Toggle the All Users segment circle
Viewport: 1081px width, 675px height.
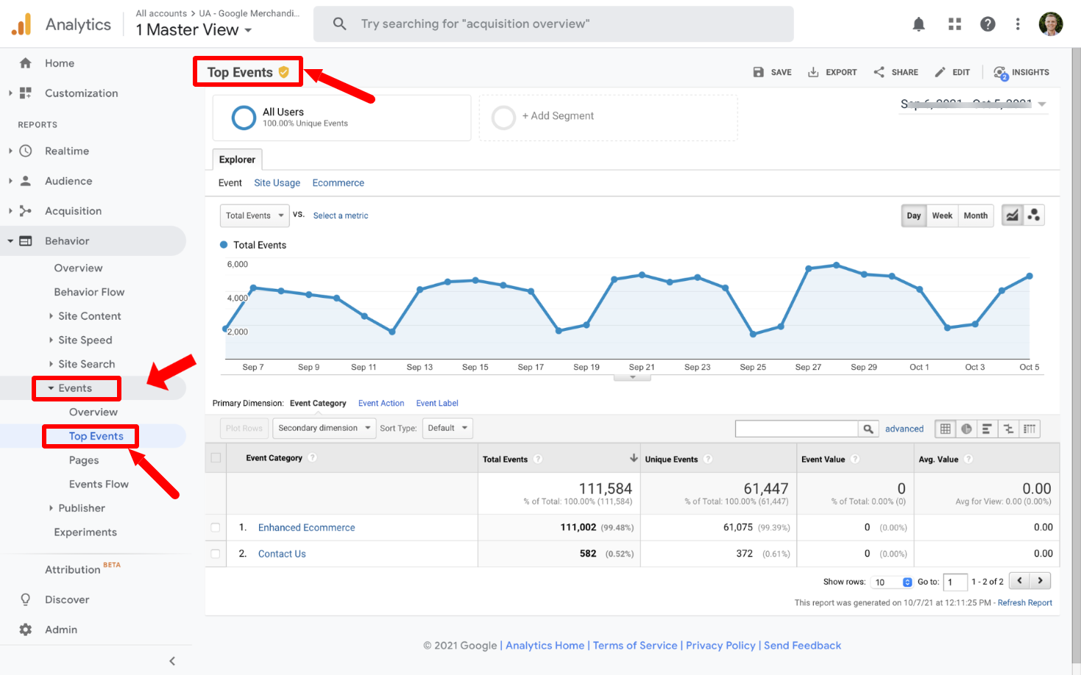pos(244,118)
